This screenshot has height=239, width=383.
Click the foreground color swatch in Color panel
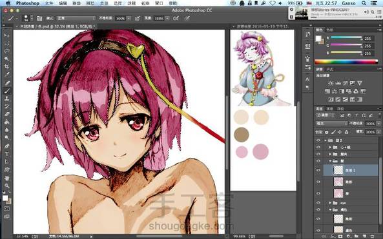[x=318, y=39]
